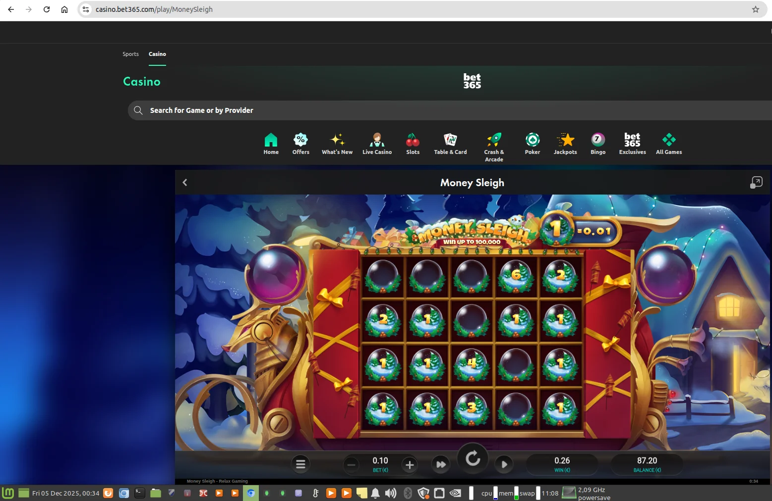772x501 pixels.
Task: Click the browser back arrow
Action: 11,9
